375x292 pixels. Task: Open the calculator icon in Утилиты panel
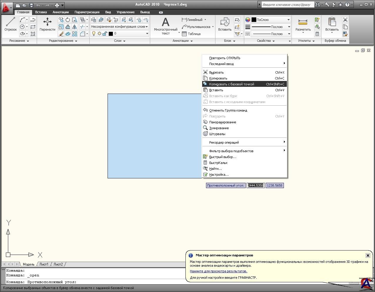(317, 34)
